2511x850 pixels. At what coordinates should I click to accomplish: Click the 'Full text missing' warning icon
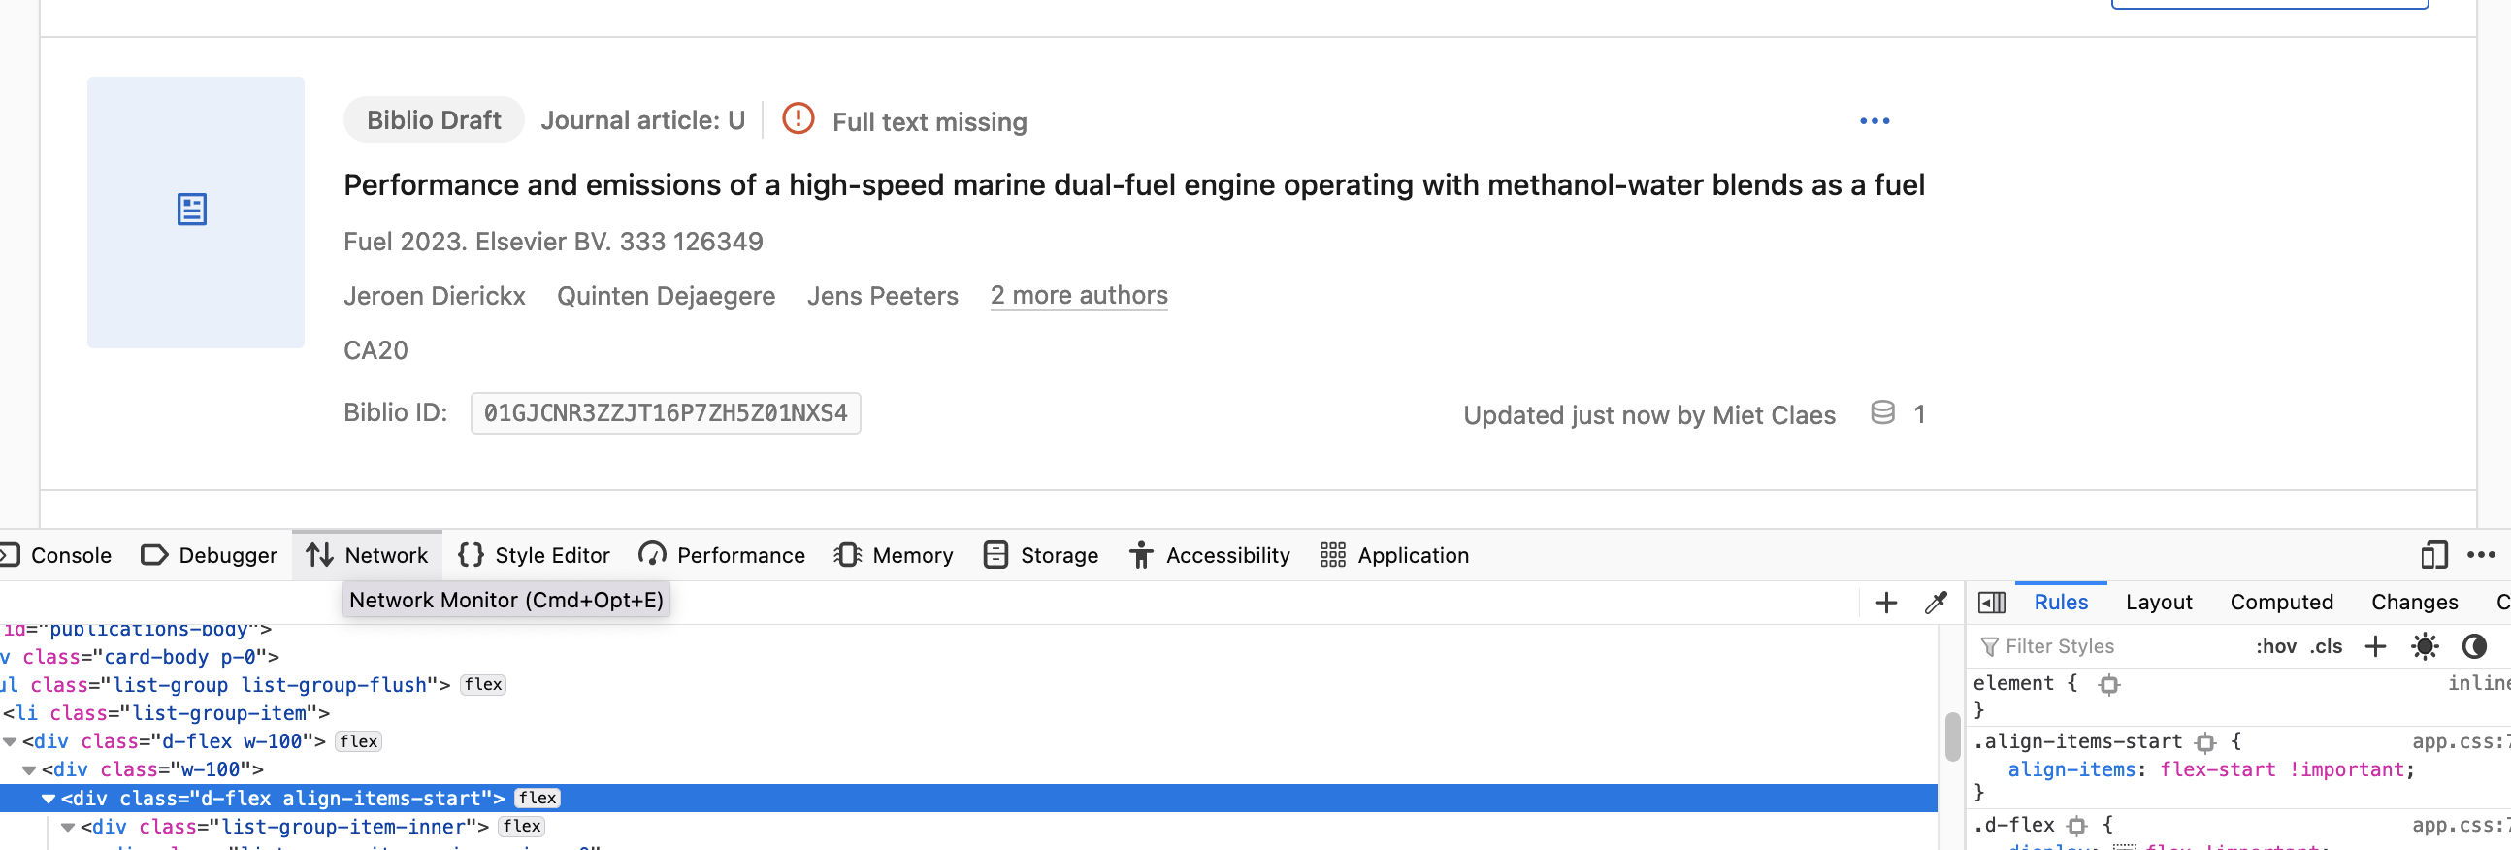798,120
